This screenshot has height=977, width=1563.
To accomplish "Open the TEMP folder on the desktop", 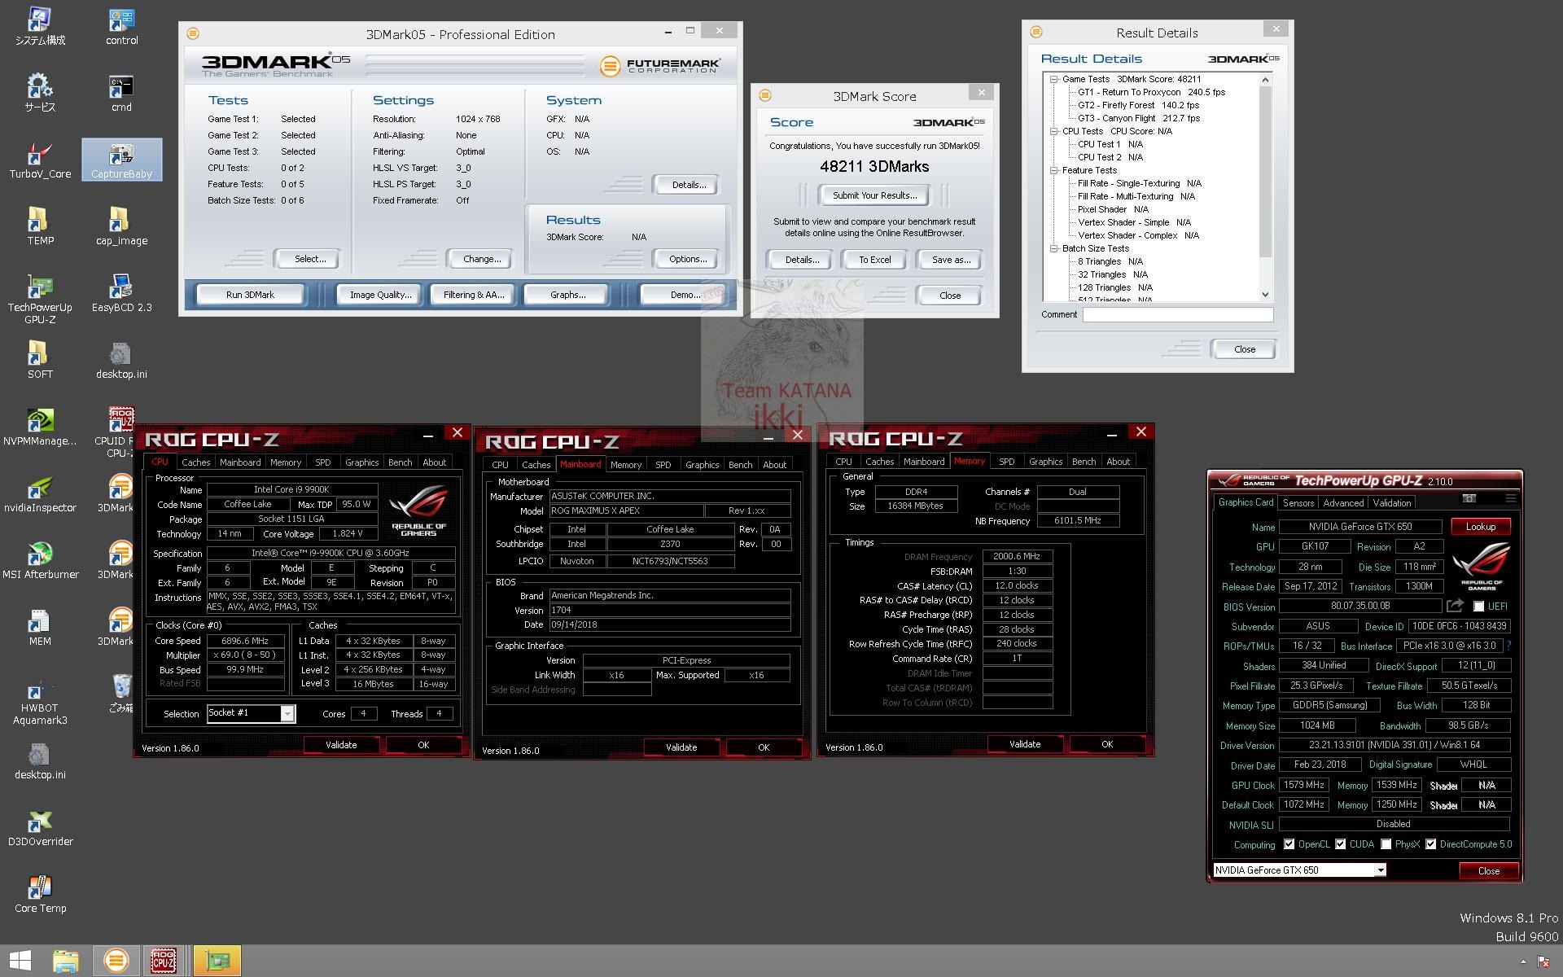I will point(40,227).
